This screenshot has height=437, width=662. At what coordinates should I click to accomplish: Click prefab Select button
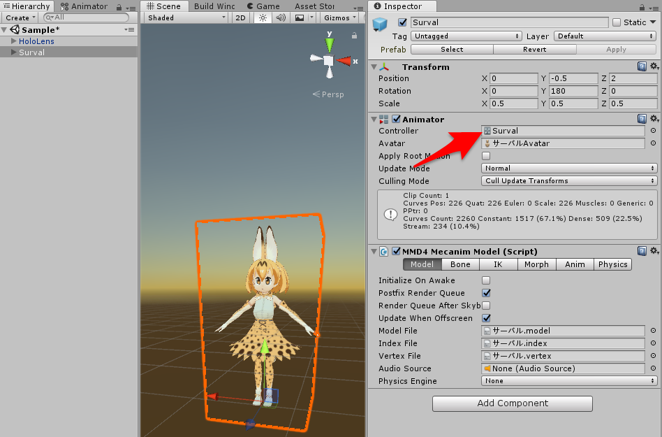point(452,50)
